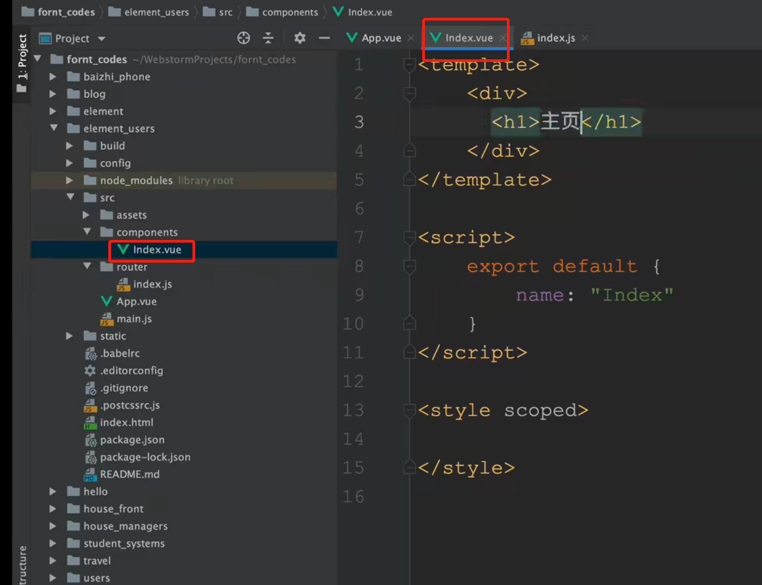Open Project panel settings gear

[x=300, y=38]
